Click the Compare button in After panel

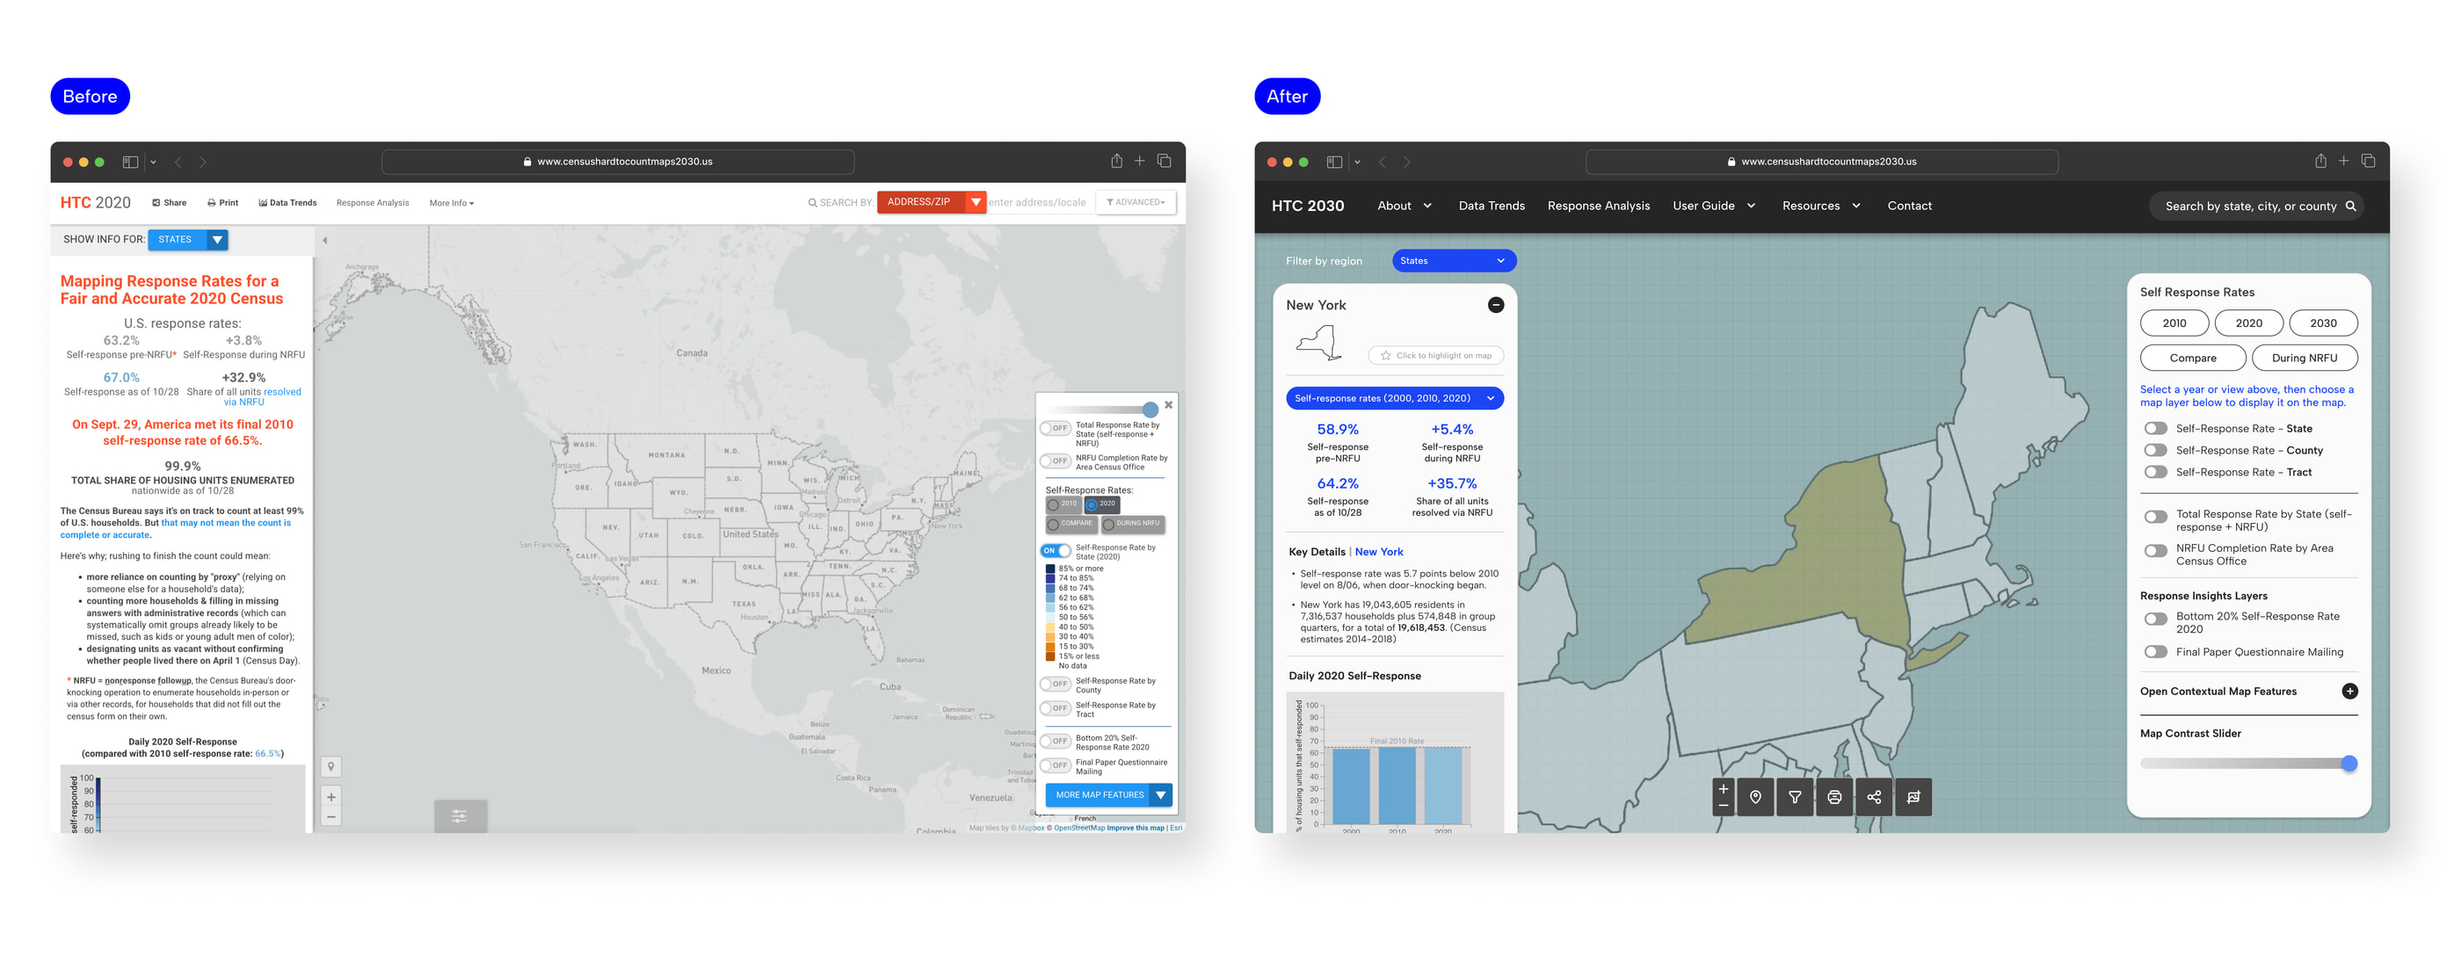2191,357
